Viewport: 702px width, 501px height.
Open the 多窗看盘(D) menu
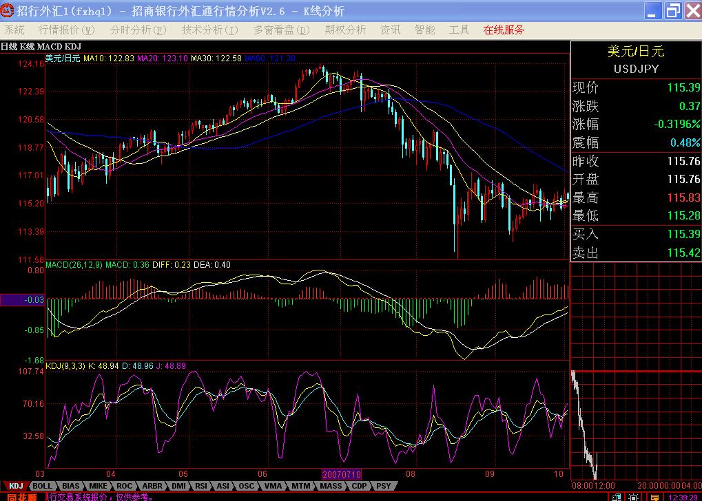click(281, 30)
